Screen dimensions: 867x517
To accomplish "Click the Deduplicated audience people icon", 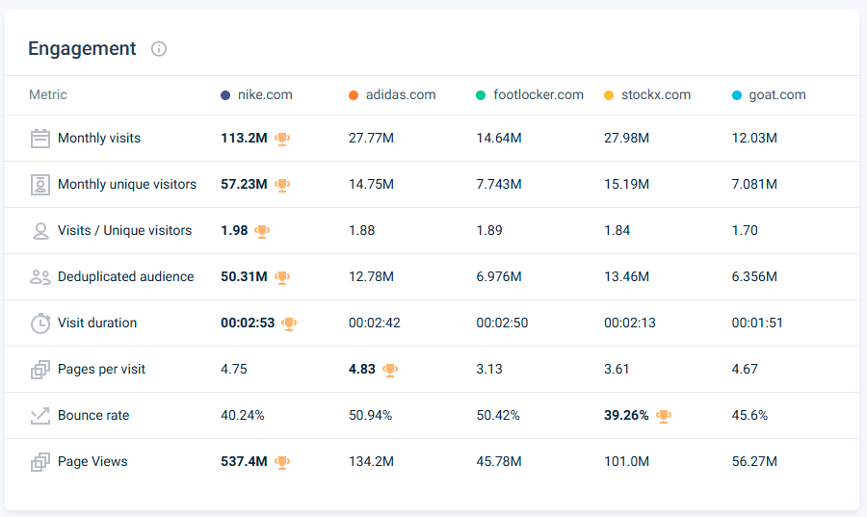I will coord(39,276).
